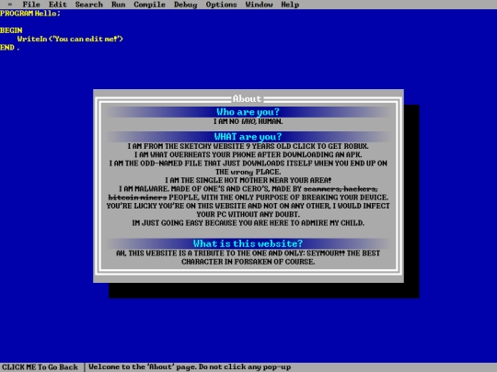The width and height of the screenshot is (497, 372).
Task: Open the File menu
Action: pyautogui.click(x=31, y=5)
